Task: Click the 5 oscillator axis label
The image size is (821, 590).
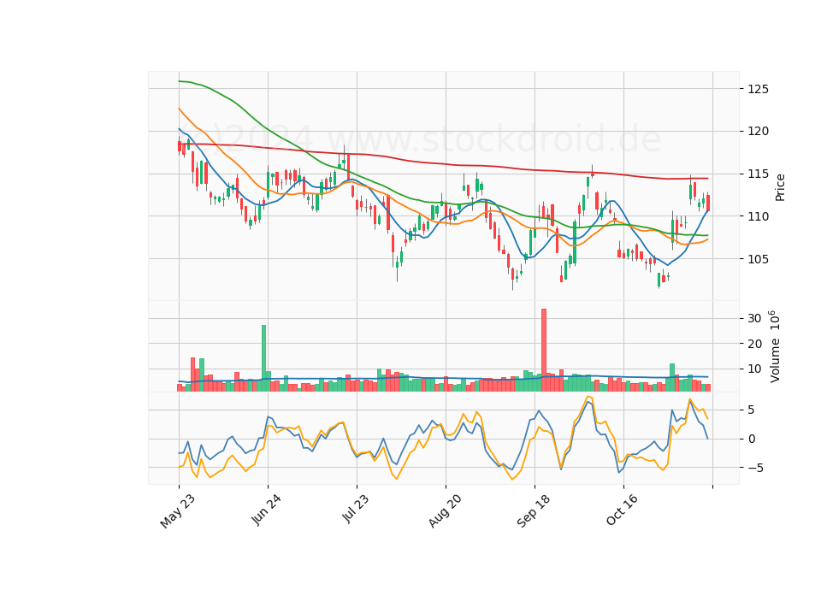Action: (752, 410)
